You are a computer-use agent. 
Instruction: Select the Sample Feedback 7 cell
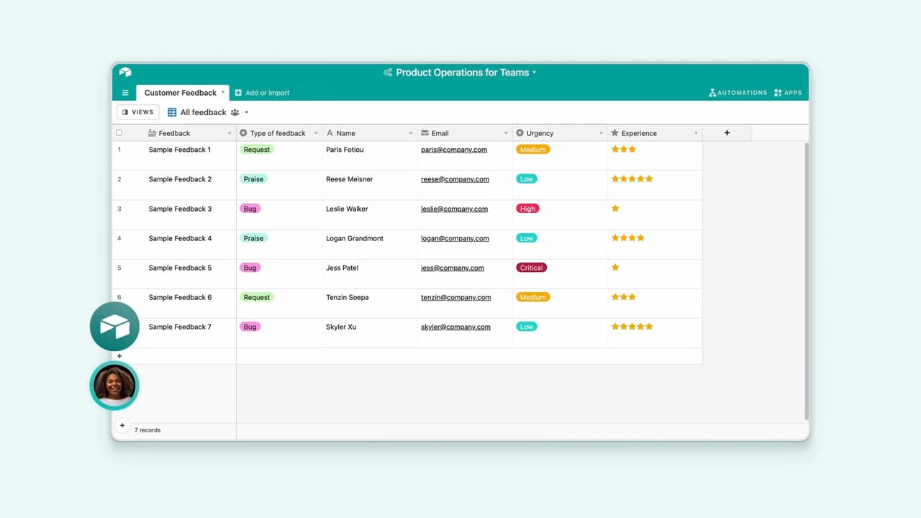coord(180,327)
